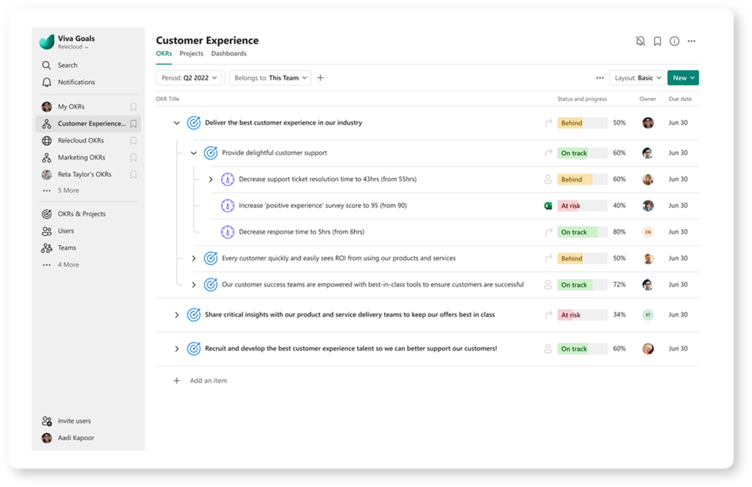This screenshot has height=487, width=752.
Task: Click Add an item row
Action: point(208,381)
